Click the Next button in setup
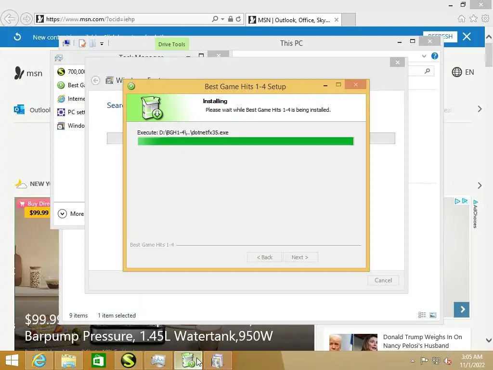The height and width of the screenshot is (370, 493). (300, 257)
